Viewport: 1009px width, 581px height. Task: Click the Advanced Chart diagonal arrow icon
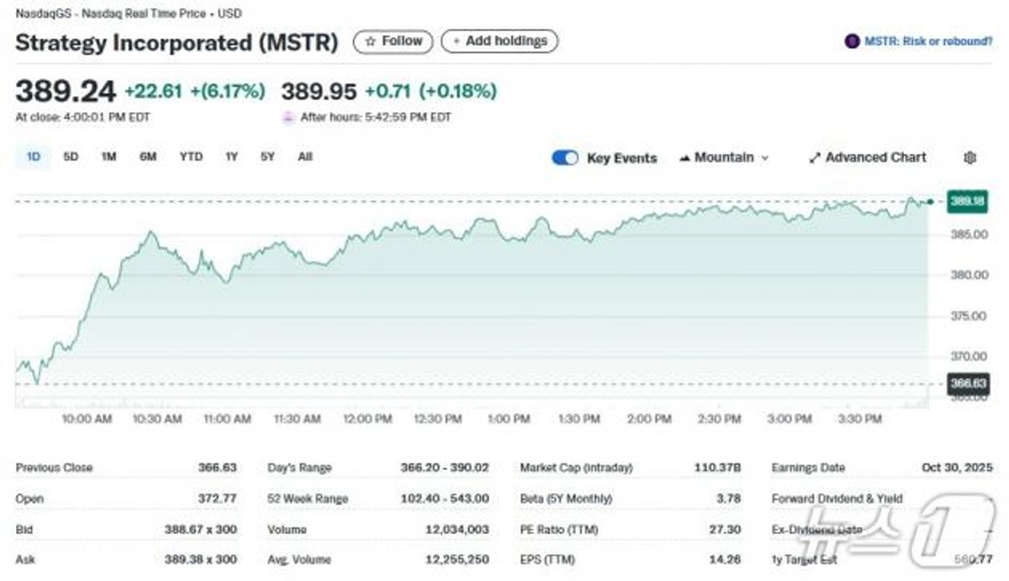(814, 157)
